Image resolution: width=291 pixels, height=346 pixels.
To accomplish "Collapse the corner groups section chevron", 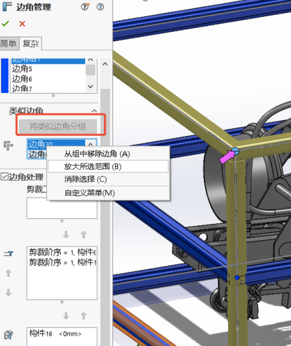I will [105, 64].
